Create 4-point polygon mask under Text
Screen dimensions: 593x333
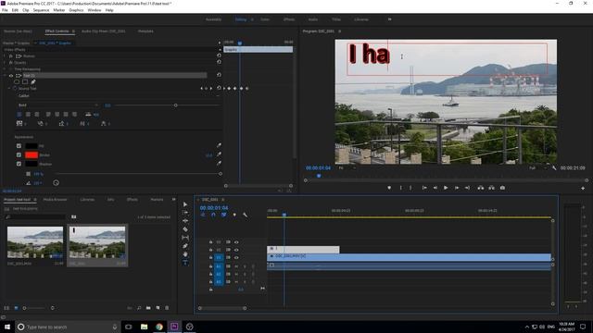point(25,81)
